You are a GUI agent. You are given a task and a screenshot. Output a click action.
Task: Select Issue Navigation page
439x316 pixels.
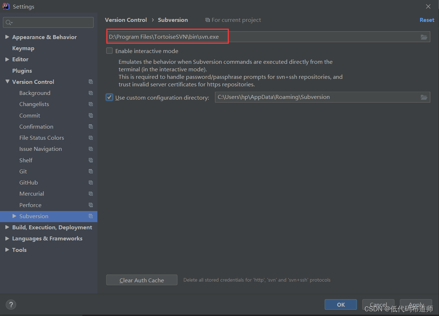[x=40, y=149]
